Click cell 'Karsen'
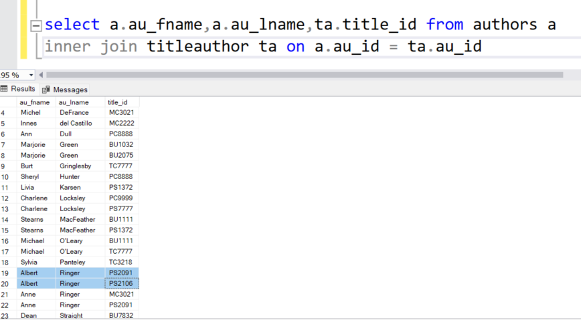 coord(80,188)
